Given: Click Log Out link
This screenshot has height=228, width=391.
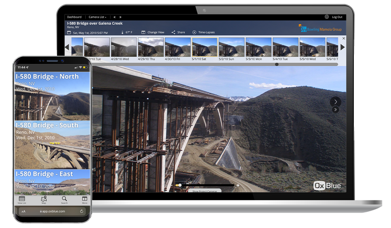Looking at the screenshot, I should (x=337, y=17).
